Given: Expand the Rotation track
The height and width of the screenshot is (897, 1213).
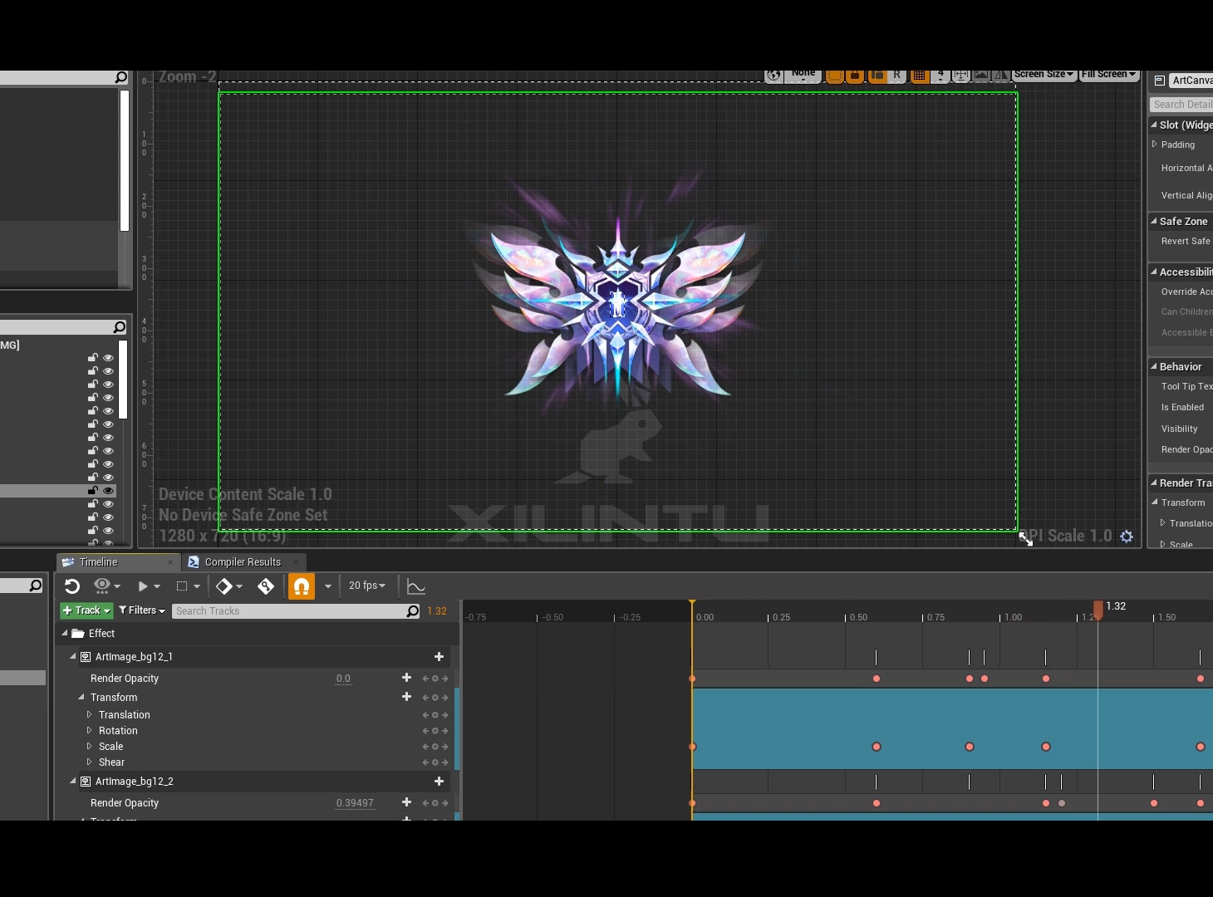Looking at the screenshot, I should 90,730.
